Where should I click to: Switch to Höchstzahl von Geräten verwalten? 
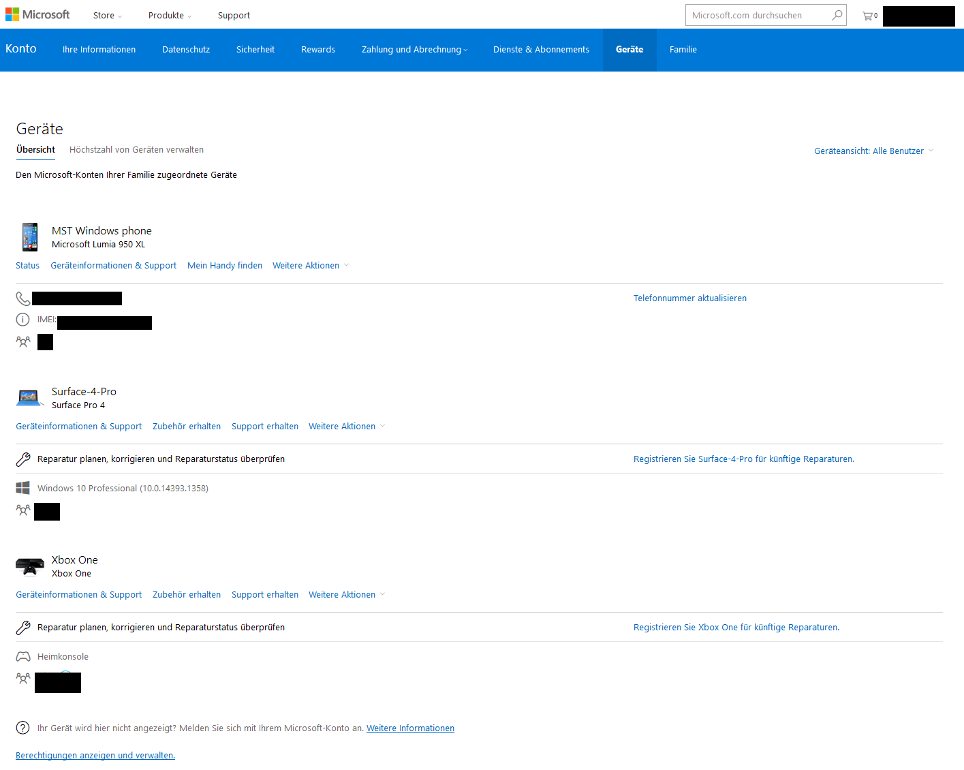[x=136, y=150]
